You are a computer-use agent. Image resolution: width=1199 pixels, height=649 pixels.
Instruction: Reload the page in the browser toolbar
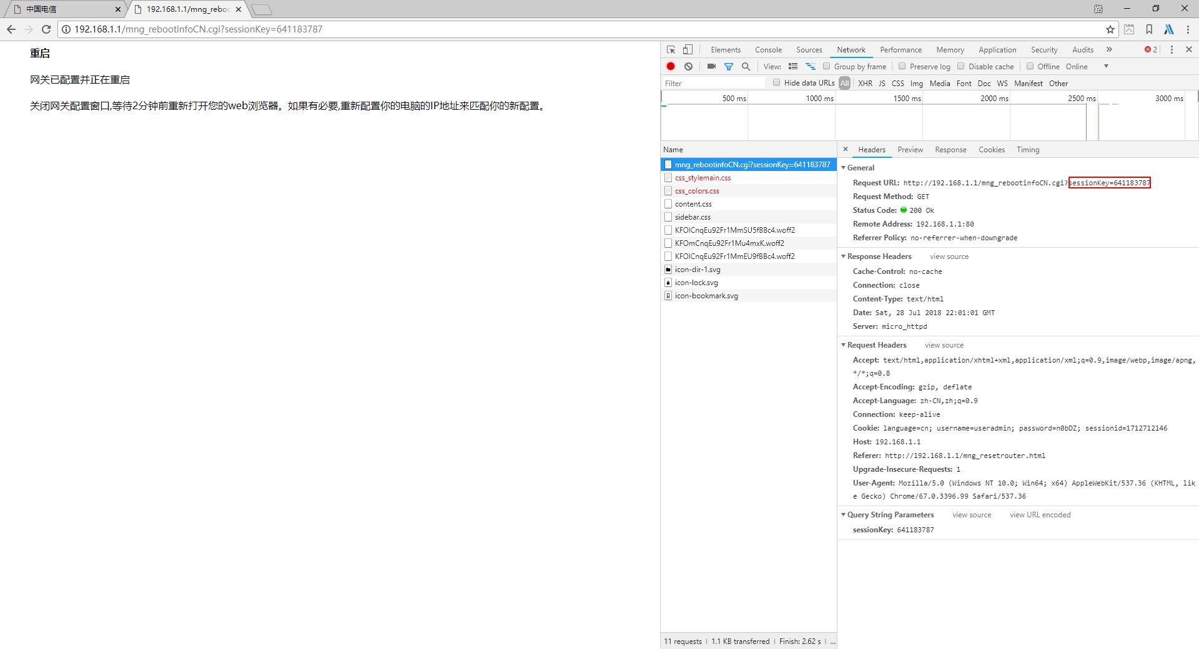pyautogui.click(x=46, y=29)
